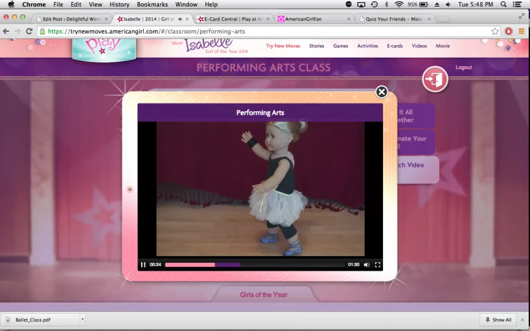Switch to the E-Card Central tab
The width and height of the screenshot is (530, 331).
(233, 19)
